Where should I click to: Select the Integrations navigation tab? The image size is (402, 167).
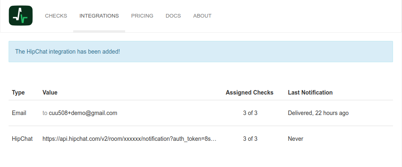coord(99,16)
